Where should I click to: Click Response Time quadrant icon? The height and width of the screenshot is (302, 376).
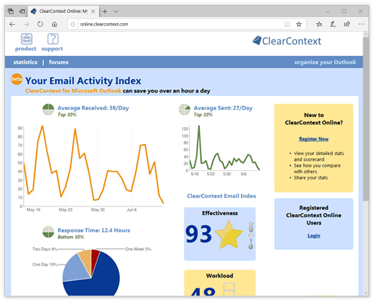pos(48,232)
